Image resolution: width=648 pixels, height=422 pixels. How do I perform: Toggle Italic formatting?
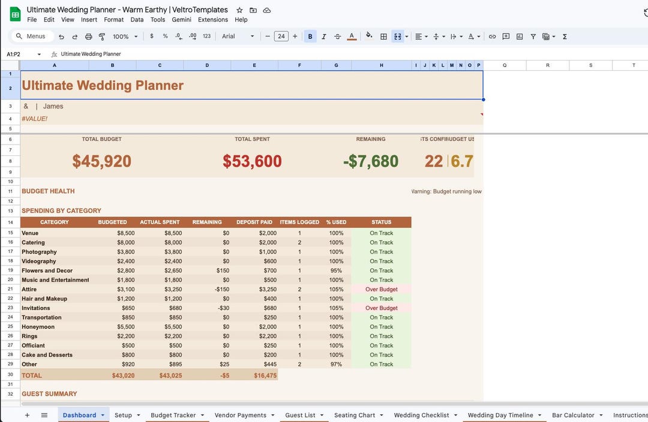tap(323, 37)
